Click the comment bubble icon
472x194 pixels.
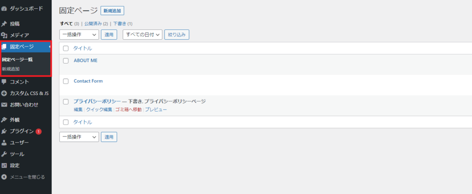pos(4,82)
